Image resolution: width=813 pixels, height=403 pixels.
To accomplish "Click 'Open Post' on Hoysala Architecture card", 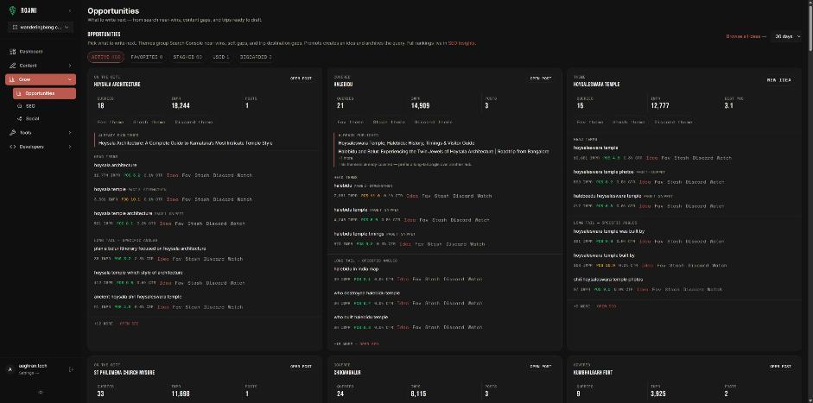I will (x=301, y=79).
